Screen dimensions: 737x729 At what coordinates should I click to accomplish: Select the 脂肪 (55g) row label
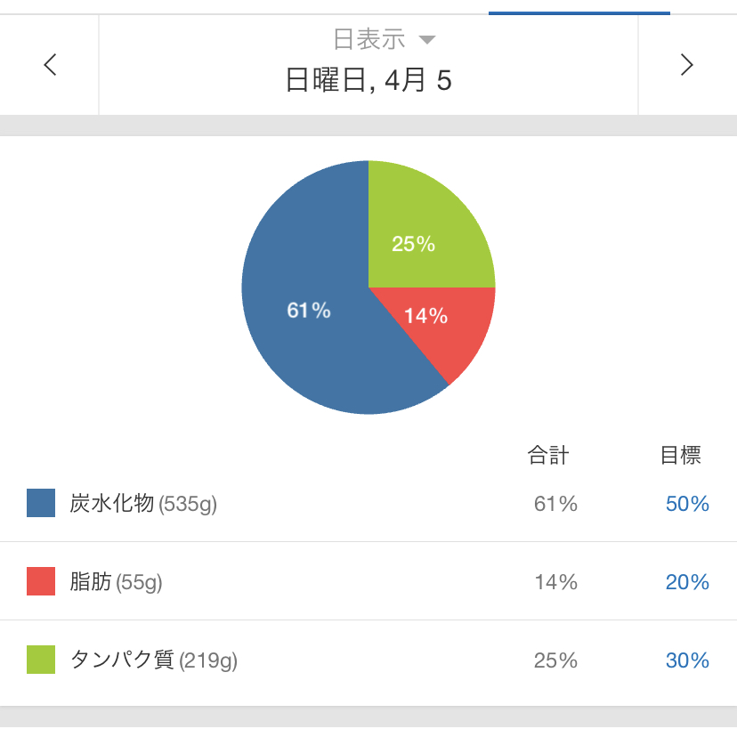(116, 582)
